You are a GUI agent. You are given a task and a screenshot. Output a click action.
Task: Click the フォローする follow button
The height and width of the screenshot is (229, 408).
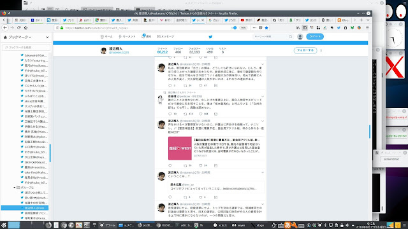(x=305, y=50)
